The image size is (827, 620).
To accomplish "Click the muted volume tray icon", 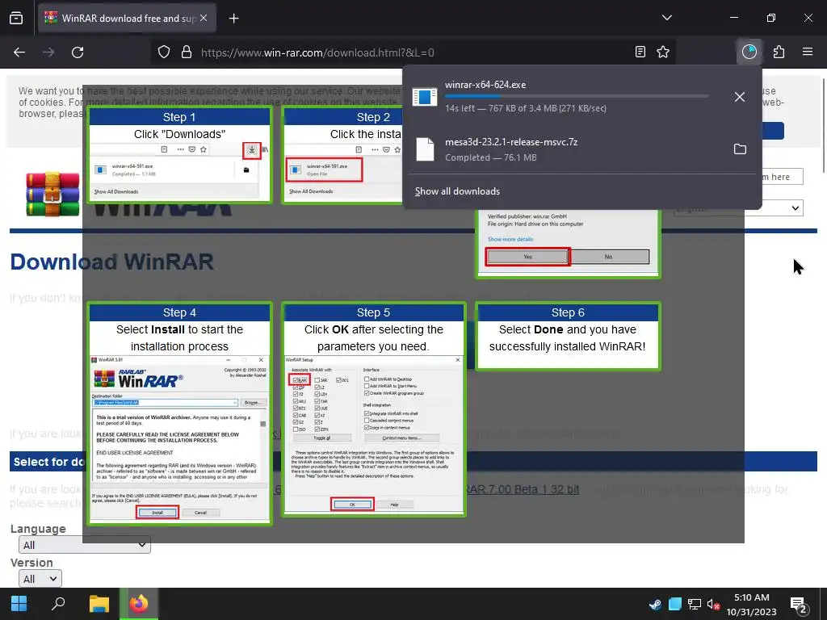I will (x=714, y=604).
